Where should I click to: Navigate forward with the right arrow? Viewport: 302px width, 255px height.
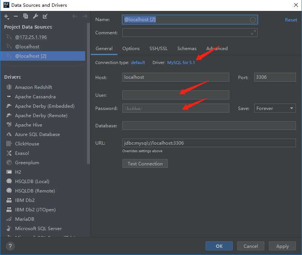tap(85, 16)
